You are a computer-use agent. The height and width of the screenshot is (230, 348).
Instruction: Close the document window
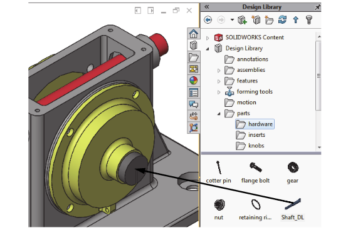[x=189, y=11]
